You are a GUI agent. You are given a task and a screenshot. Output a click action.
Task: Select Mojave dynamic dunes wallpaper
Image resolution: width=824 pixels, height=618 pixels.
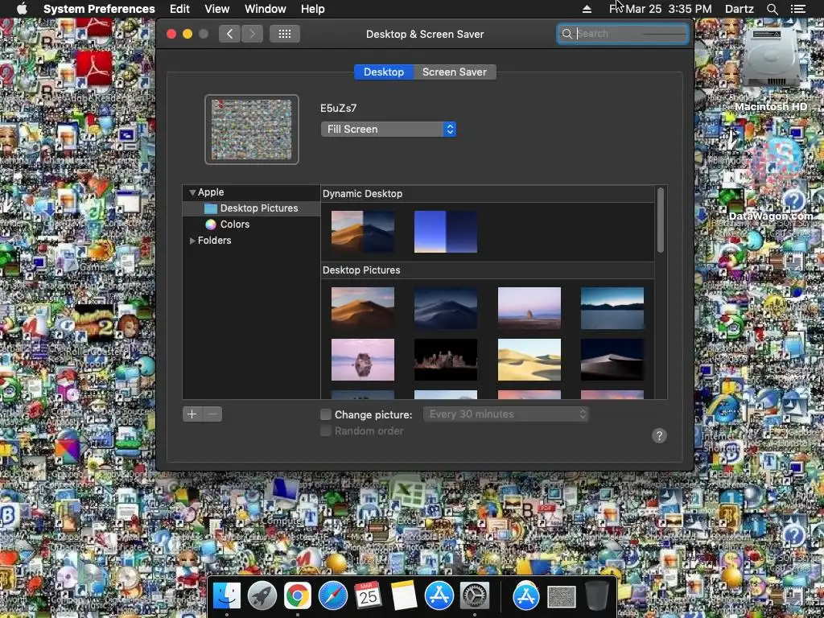(363, 232)
